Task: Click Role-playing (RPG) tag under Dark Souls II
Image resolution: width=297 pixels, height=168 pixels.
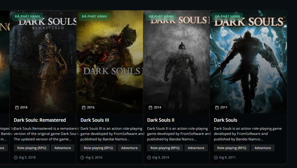Action: click(165, 148)
